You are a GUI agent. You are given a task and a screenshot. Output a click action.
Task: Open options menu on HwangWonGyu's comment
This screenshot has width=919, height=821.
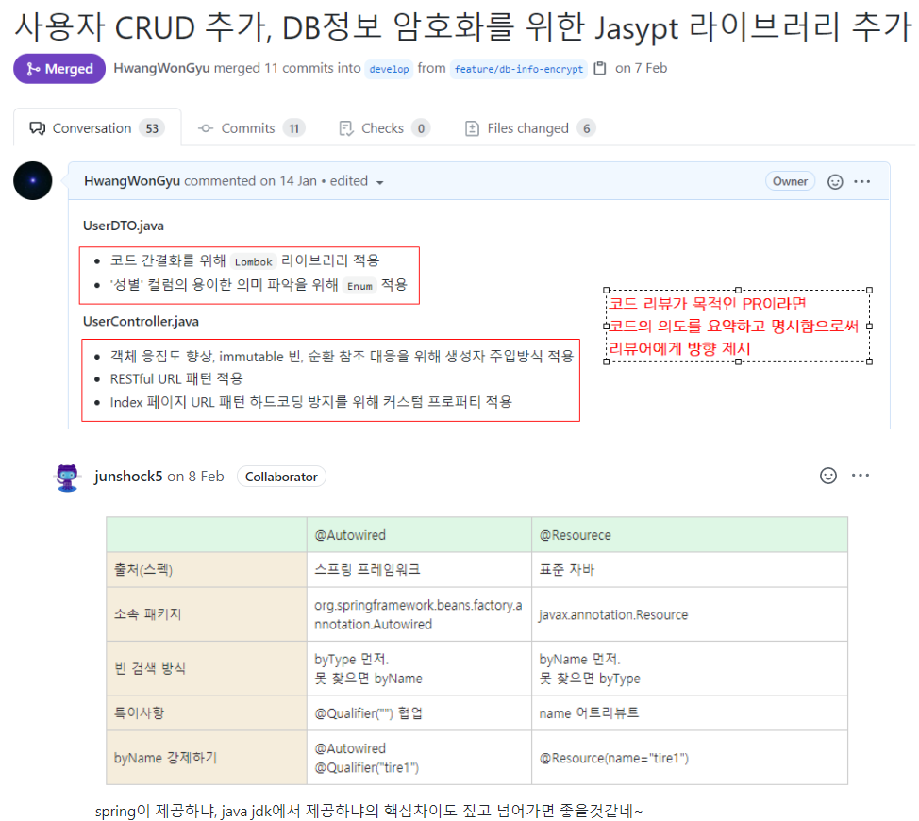[861, 182]
